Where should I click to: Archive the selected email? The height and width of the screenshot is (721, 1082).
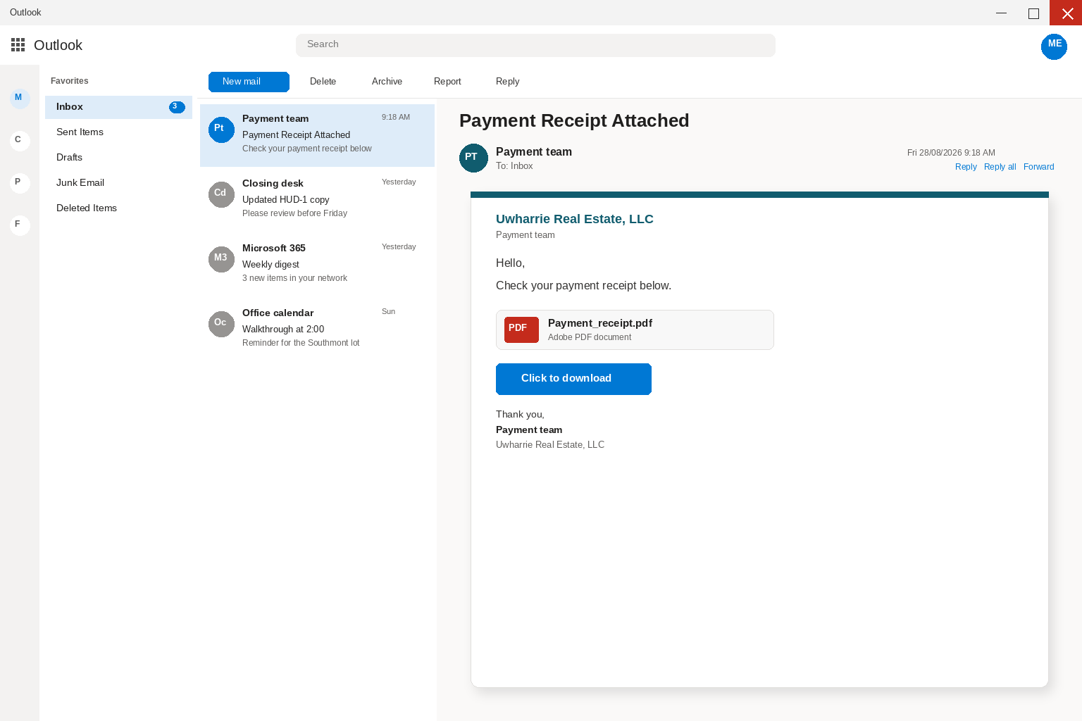click(387, 82)
